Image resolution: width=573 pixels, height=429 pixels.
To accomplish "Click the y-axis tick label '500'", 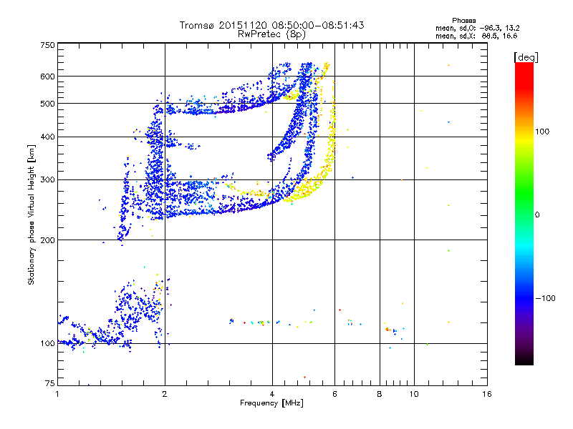I will [47, 104].
